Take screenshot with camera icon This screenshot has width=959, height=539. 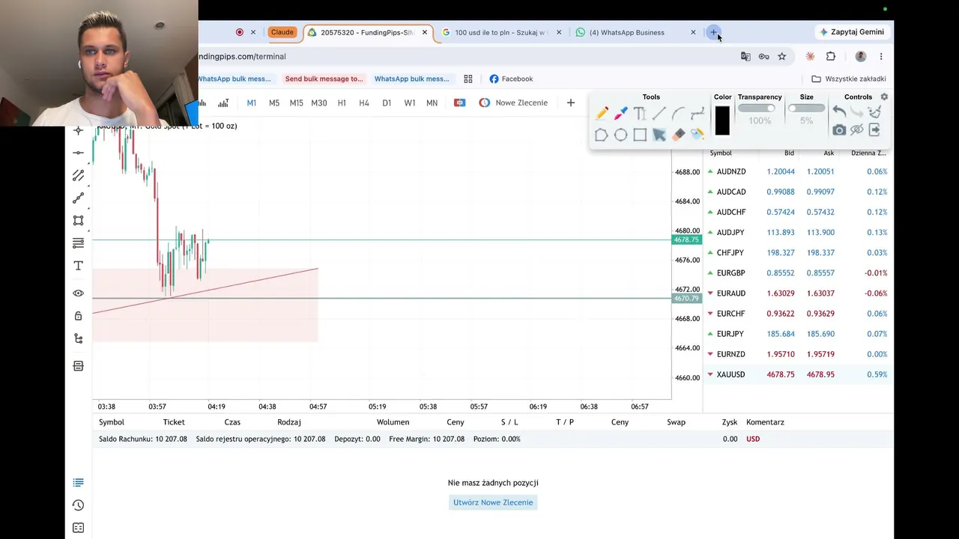(x=839, y=130)
